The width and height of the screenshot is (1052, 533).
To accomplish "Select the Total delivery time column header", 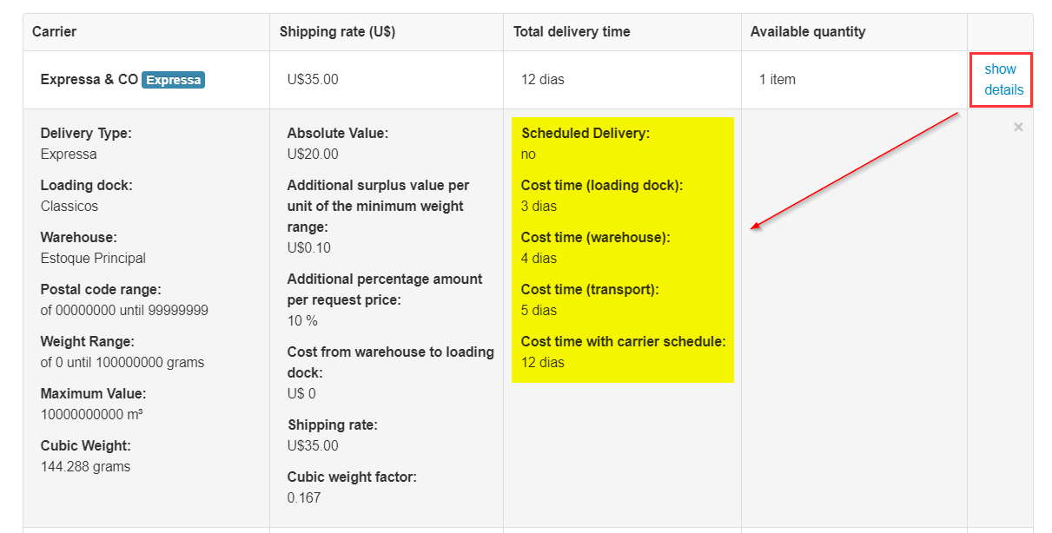I will tap(572, 32).
